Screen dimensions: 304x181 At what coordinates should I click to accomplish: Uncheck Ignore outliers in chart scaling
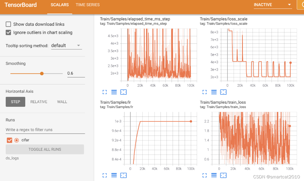[x=8, y=32]
